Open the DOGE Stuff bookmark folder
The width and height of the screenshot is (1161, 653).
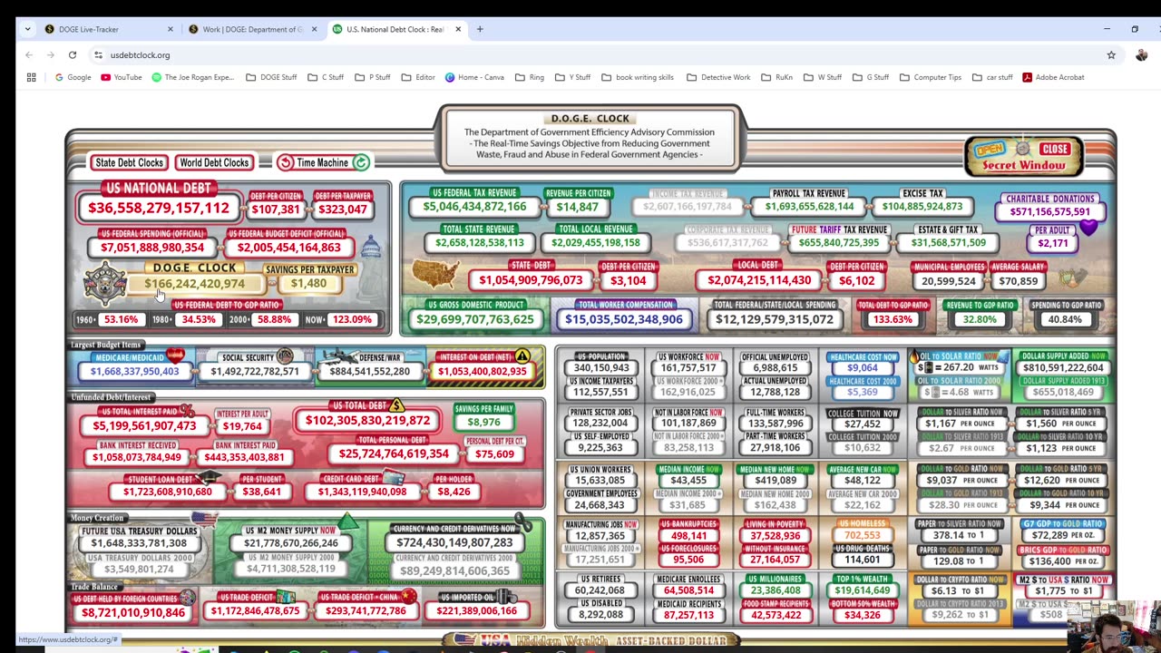pyautogui.click(x=271, y=77)
